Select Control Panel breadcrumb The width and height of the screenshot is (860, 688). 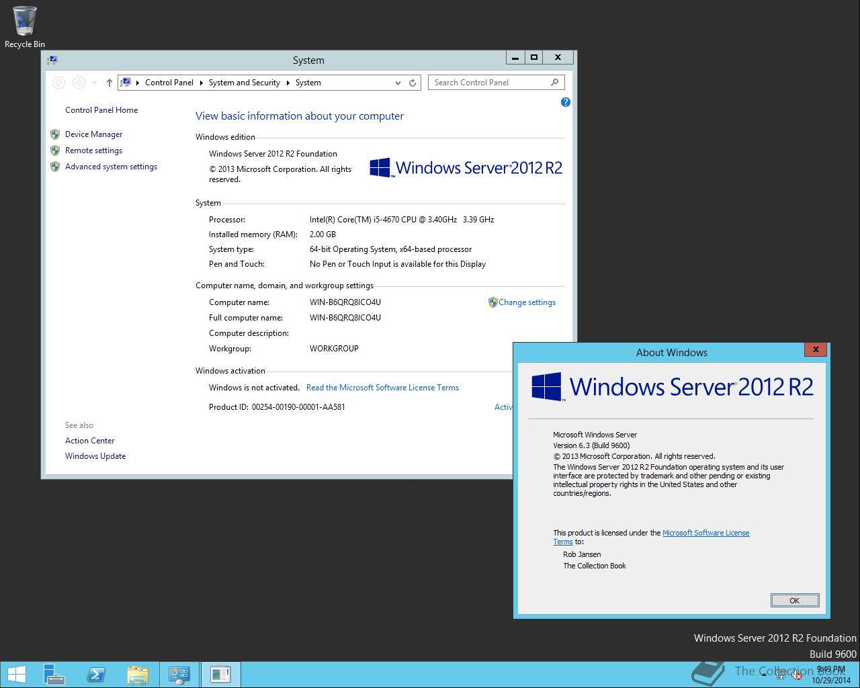point(169,83)
